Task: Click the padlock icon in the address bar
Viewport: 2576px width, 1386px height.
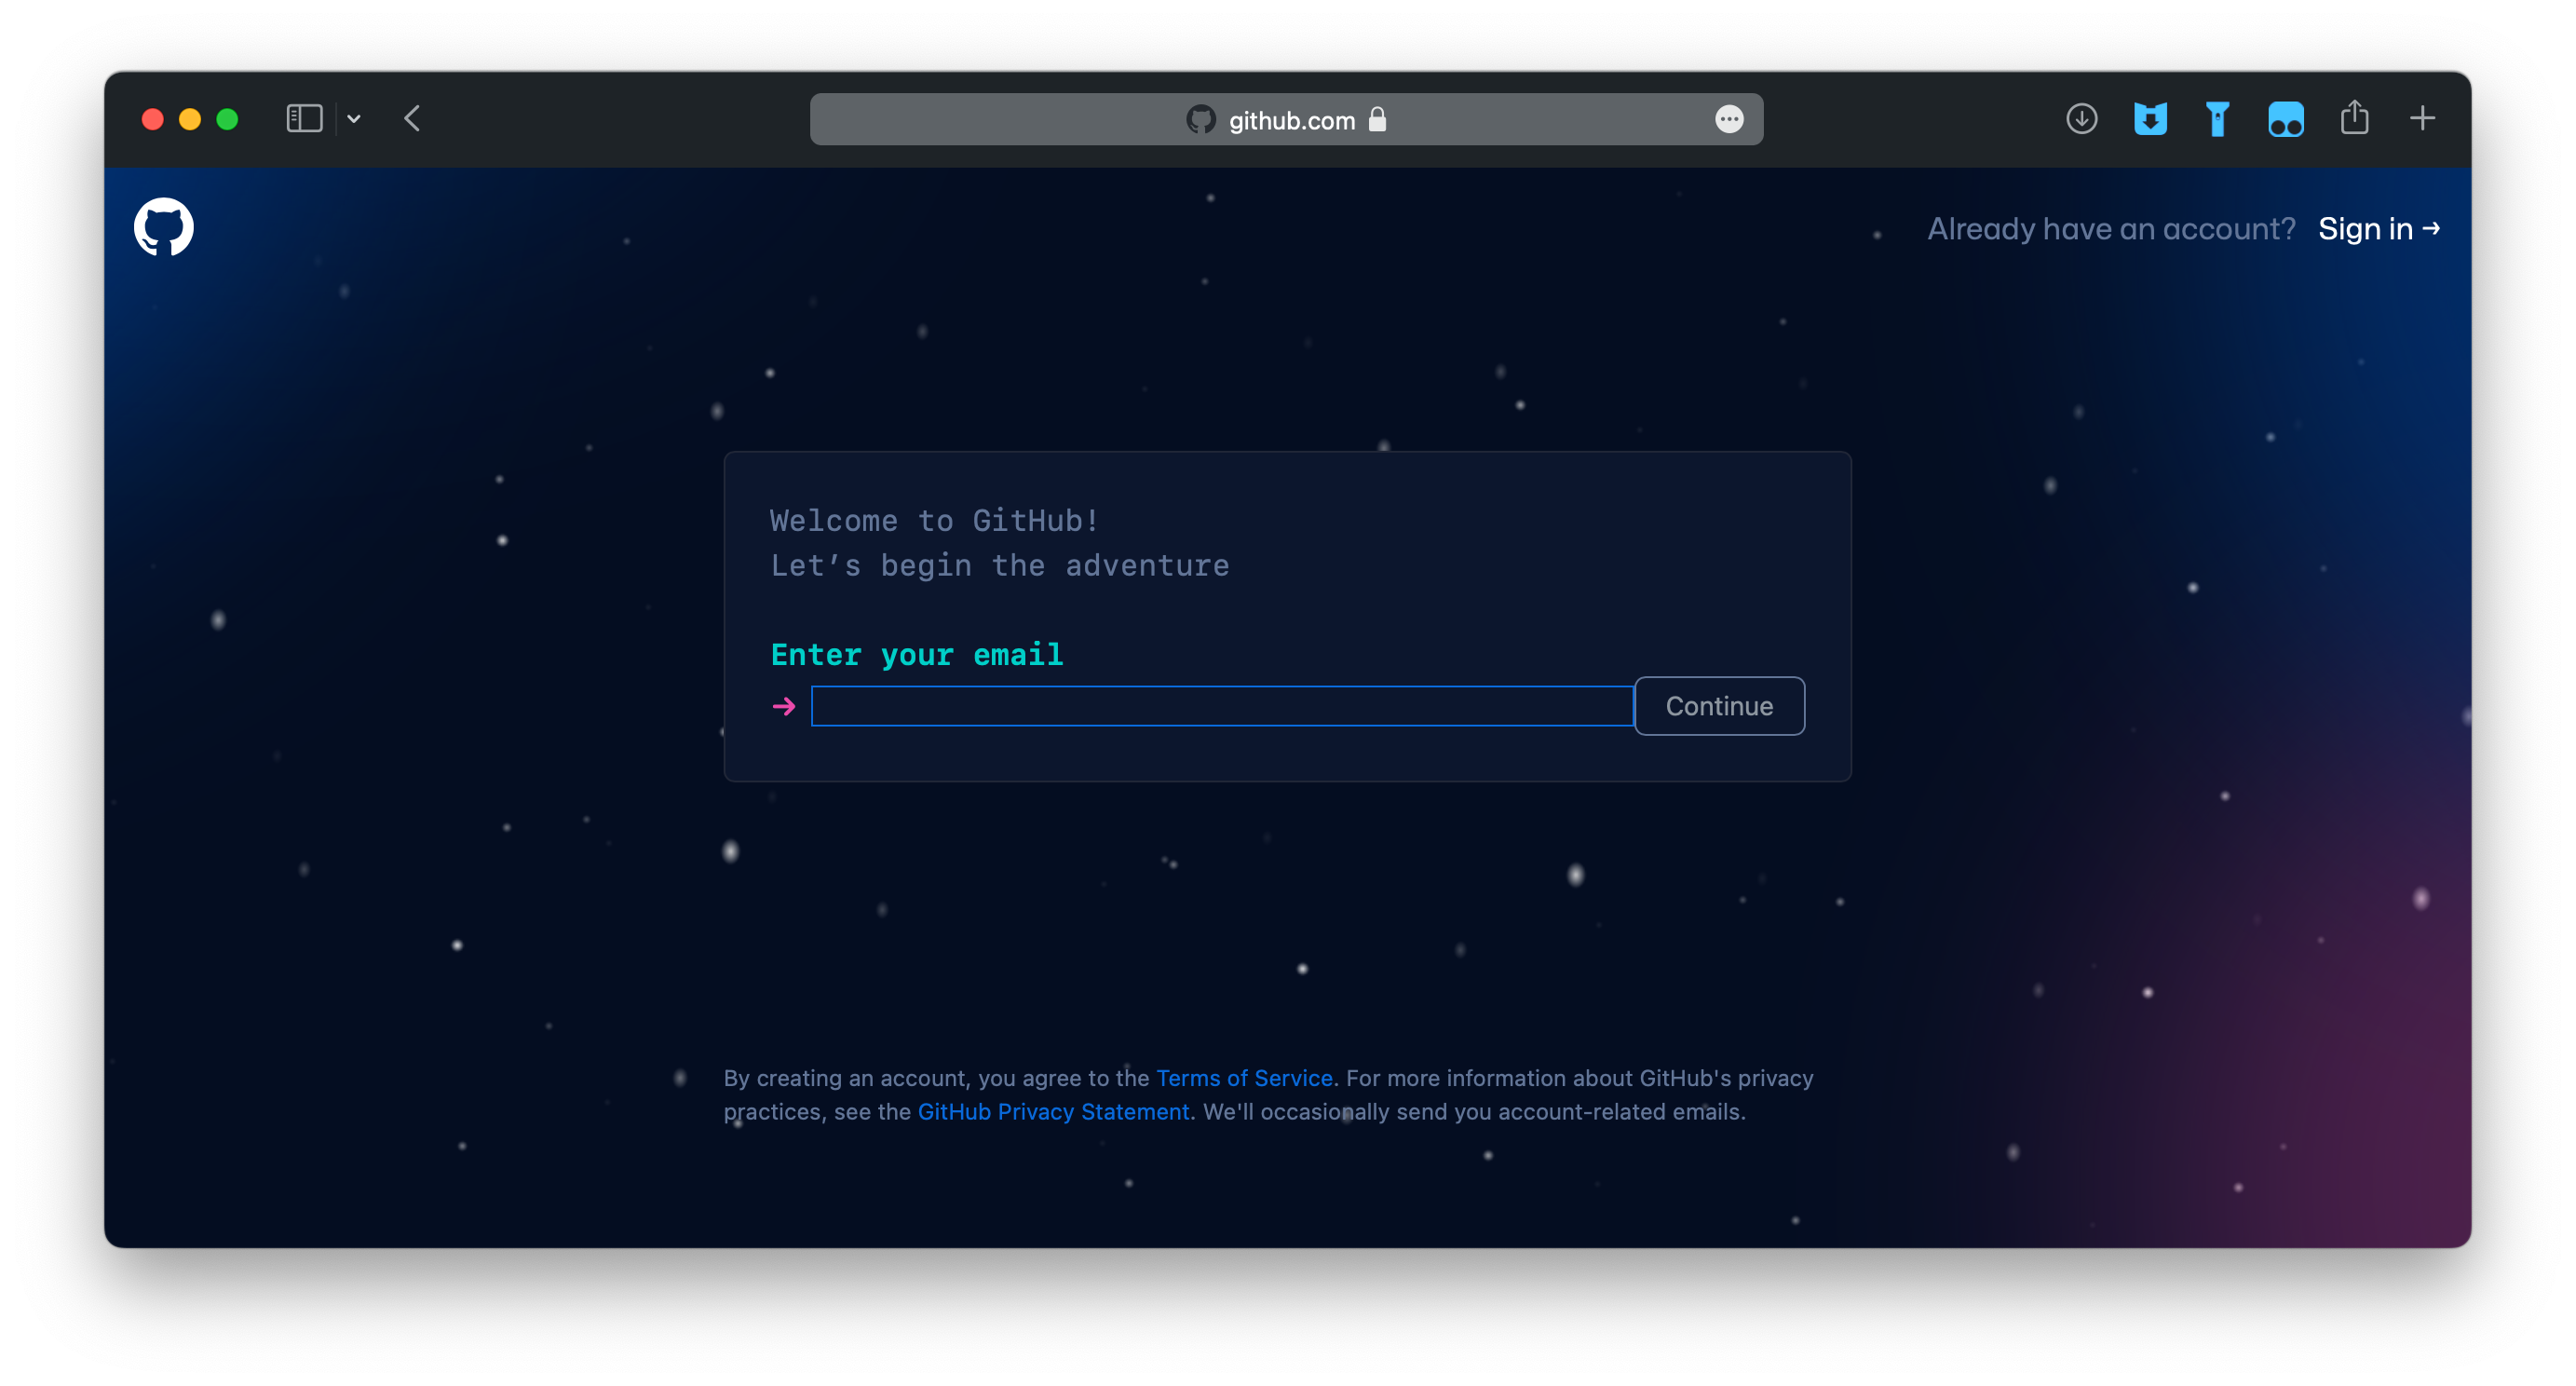Action: 1377,119
